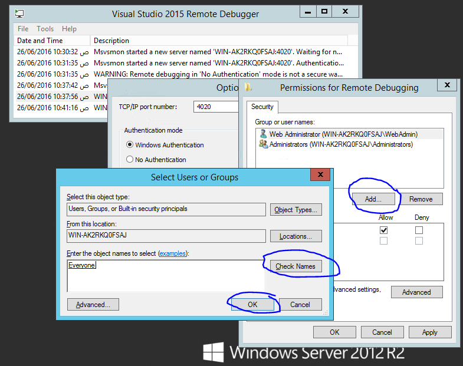The image size is (463, 366).
Task: Open the Help menu
Action: point(69,29)
